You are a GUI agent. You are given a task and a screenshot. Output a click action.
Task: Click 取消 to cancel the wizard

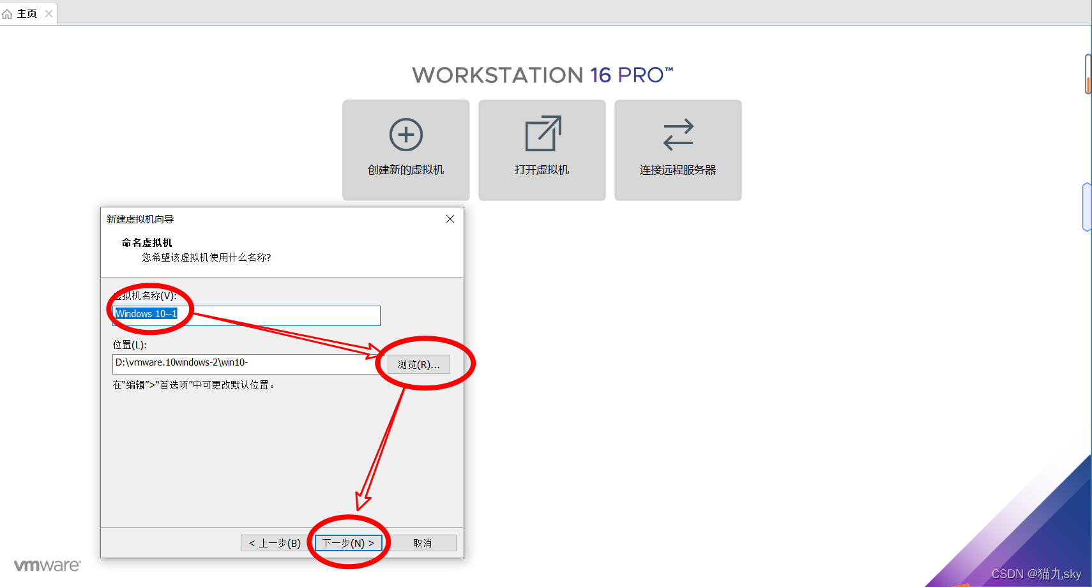tap(423, 543)
